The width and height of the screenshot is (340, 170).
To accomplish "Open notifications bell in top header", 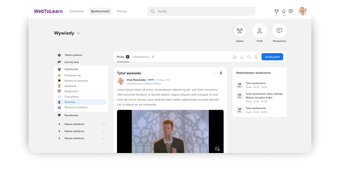I will [x=284, y=11].
